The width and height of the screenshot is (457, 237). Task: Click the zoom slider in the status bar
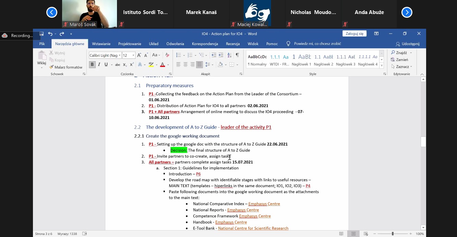click(x=392, y=234)
